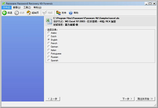Click the Skip and Start button (跳过并开始)
This screenshot has width=158, height=108.
[145, 99]
